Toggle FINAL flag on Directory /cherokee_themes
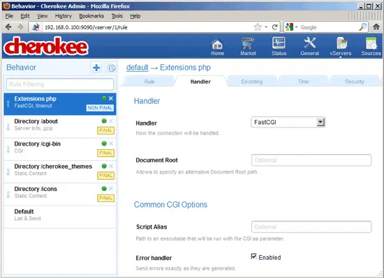 point(106,176)
